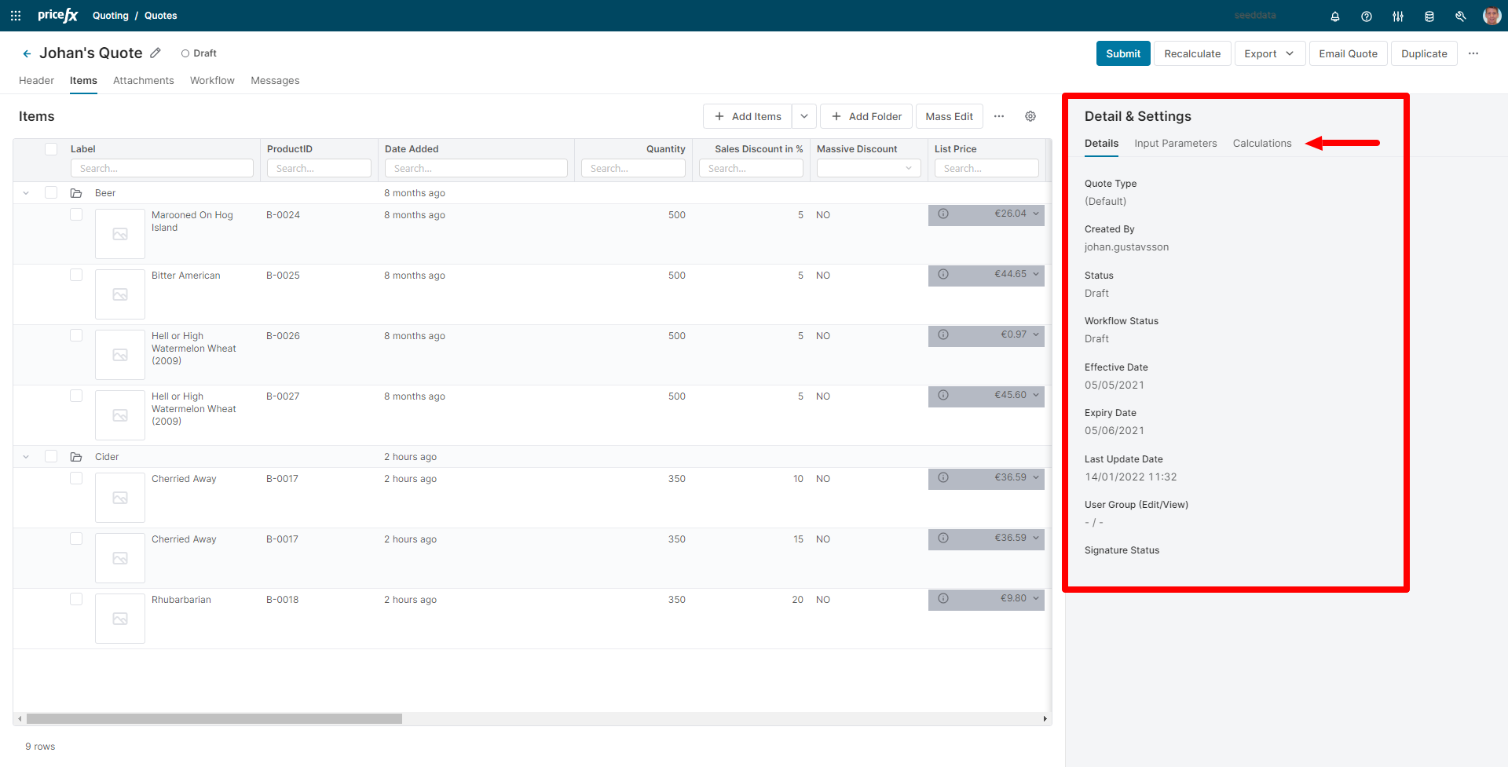Click the horizontal scrollbar of items table

pos(214,718)
